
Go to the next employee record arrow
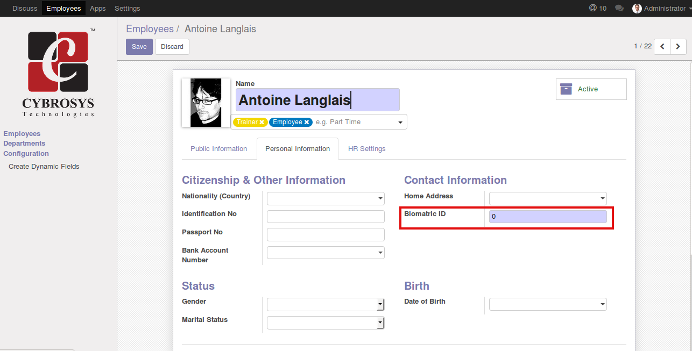[678, 47]
